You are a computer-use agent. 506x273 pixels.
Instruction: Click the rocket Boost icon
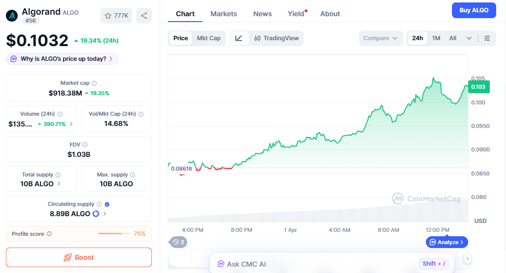point(67,257)
